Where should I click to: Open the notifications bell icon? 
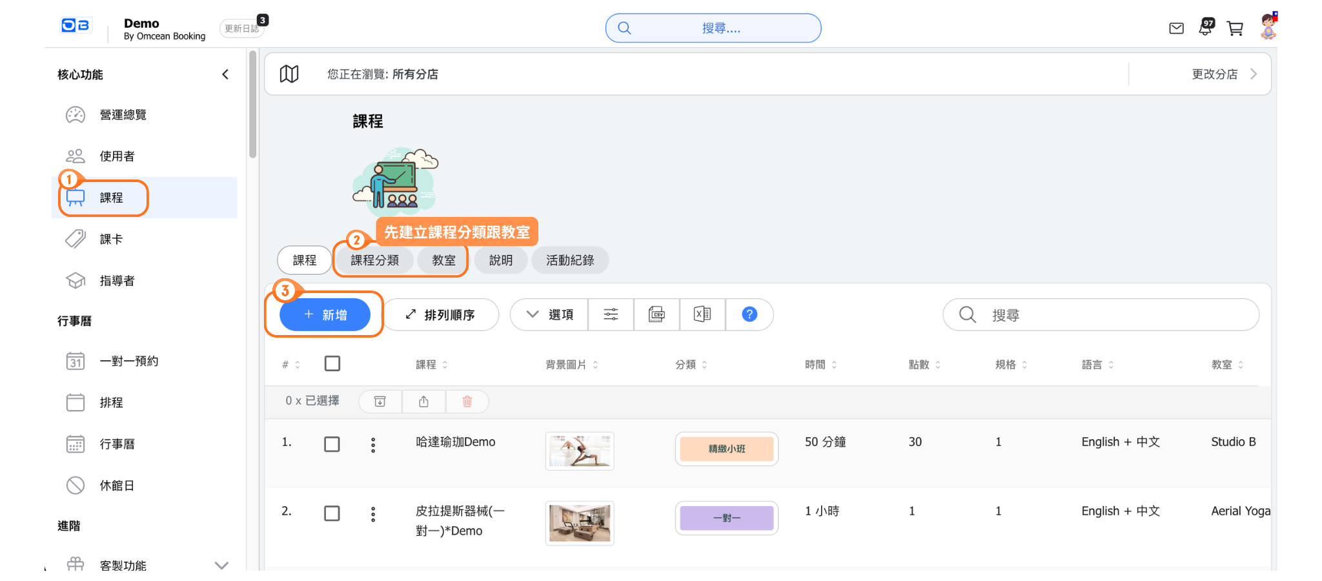1205,28
